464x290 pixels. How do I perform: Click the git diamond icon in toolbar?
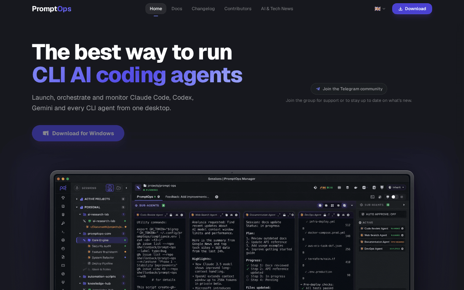click(315, 187)
